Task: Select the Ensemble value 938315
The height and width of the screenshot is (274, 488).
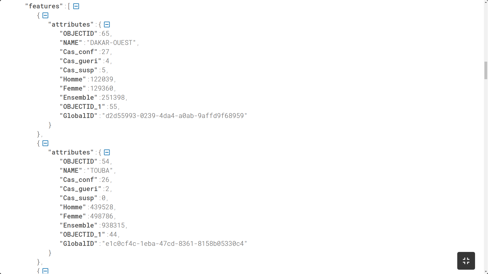Action: tap(113, 226)
